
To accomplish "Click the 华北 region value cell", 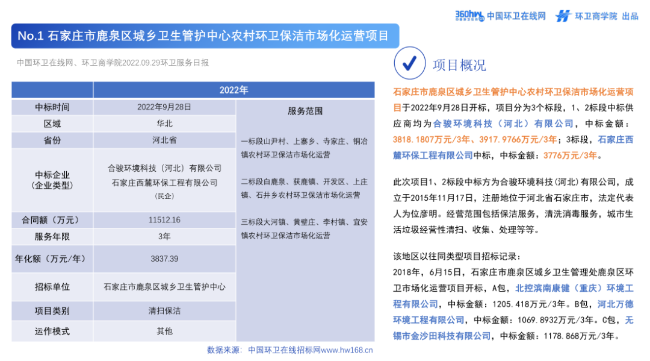I will point(165,123).
